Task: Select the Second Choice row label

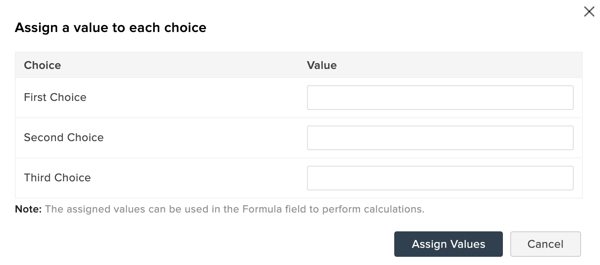Action: (x=64, y=137)
